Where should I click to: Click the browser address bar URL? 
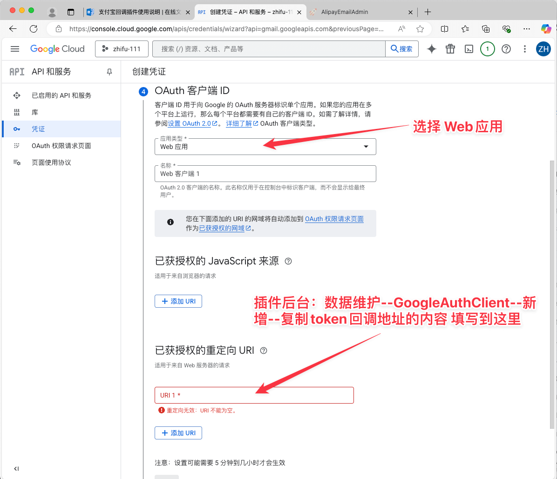coord(226,29)
